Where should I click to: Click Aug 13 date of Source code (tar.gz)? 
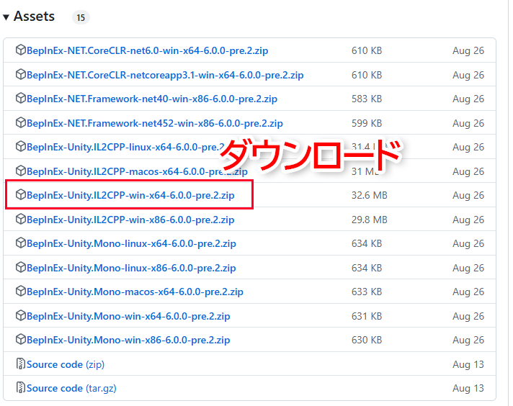pos(468,388)
